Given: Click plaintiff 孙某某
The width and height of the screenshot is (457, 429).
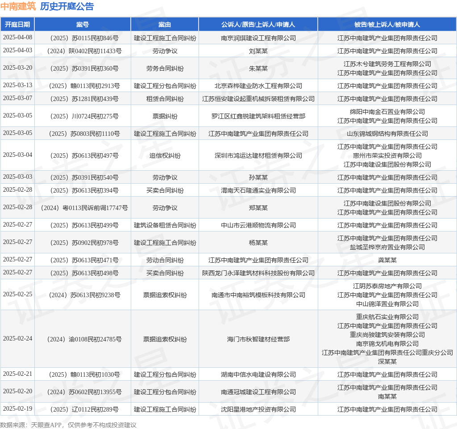Looking at the screenshot, I should click(258, 177).
